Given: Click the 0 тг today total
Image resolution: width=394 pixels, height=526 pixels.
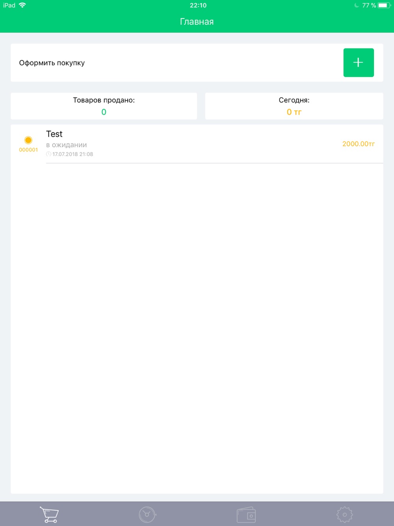Looking at the screenshot, I should [x=294, y=112].
